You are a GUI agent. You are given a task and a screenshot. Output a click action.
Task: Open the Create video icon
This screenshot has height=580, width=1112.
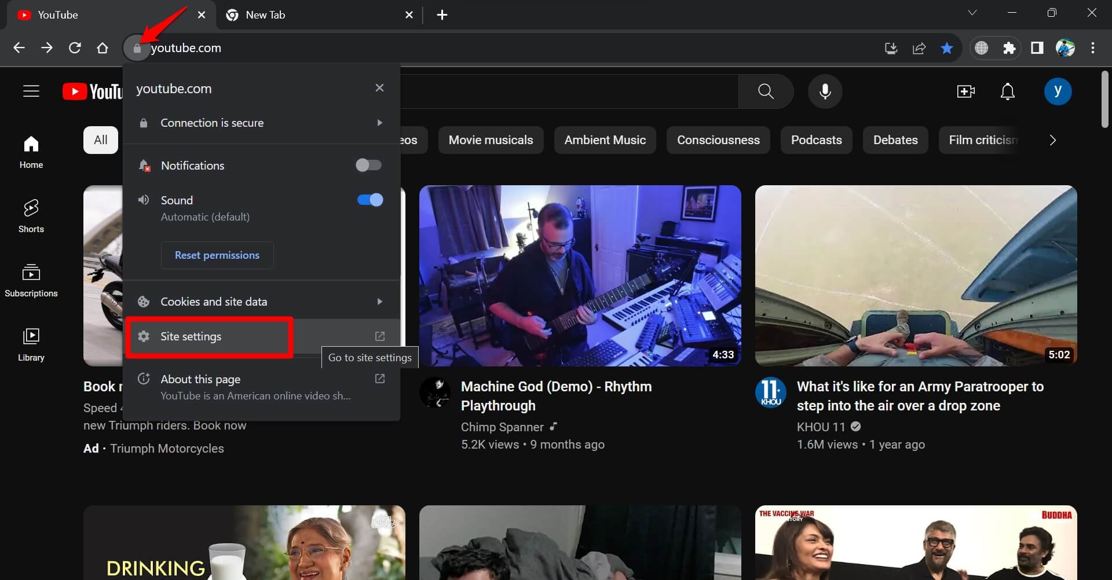click(966, 91)
